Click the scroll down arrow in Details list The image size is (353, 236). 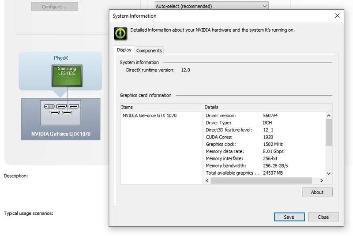329,173
